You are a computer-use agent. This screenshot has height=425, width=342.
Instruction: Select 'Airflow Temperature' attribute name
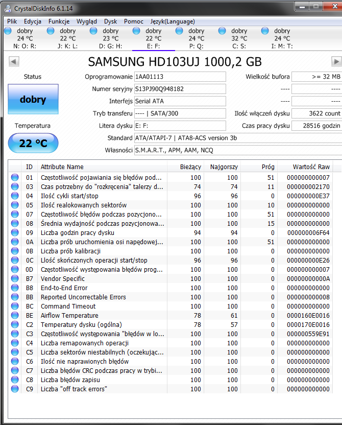(x=69, y=316)
